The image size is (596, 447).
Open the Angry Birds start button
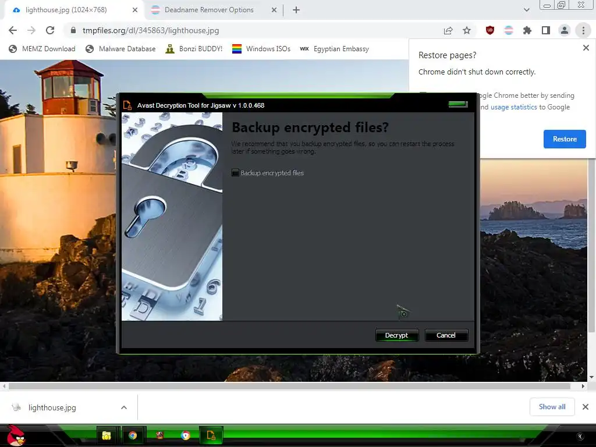click(x=16, y=435)
